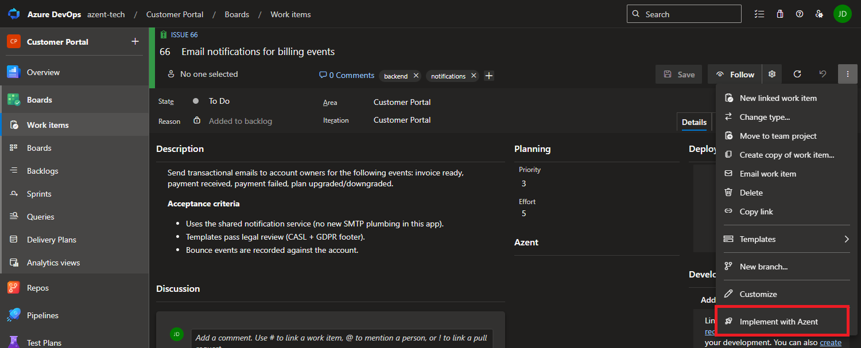Choose Change type from menu
861x348 pixels.
[786, 117]
